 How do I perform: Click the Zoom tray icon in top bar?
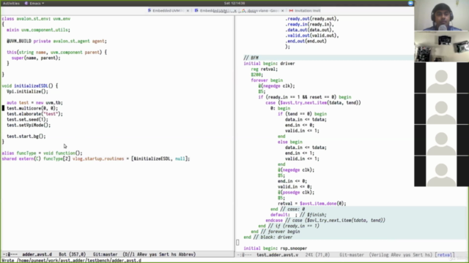pos(410,3)
